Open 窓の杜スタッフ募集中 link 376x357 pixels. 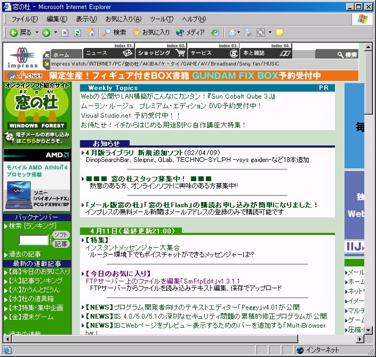(x=149, y=178)
